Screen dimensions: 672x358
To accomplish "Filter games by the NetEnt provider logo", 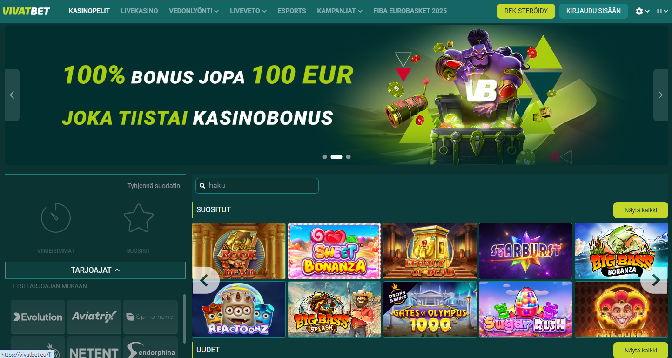I will pos(94,347).
